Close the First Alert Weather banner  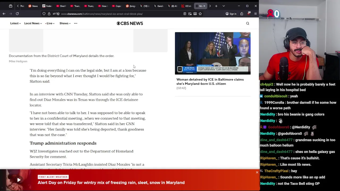coord(257,172)
